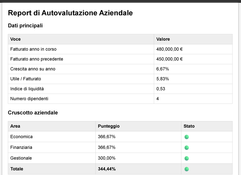Select the 450,000,00 € previous year value

[169, 59]
